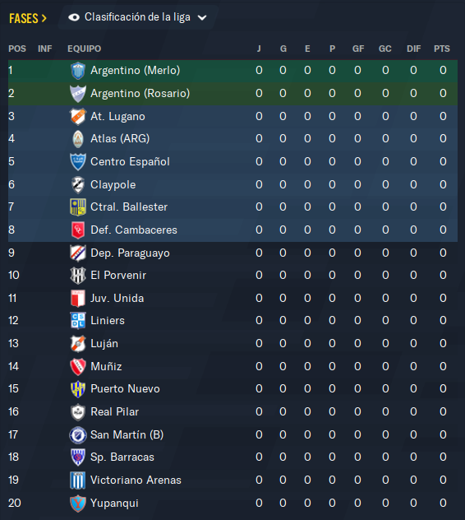Click the Liniers CSDL badge

pos(78,321)
